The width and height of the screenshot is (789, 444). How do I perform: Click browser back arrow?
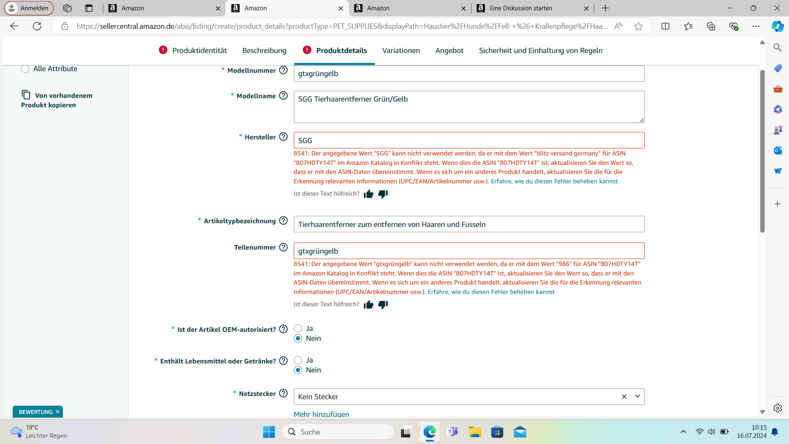point(14,26)
